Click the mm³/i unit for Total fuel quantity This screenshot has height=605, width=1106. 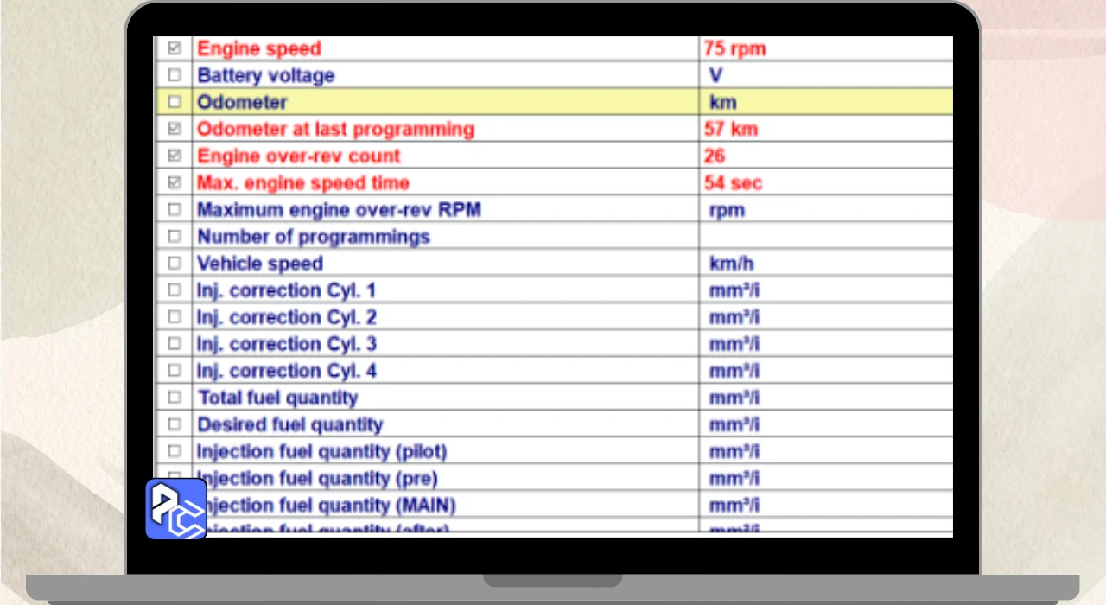click(734, 397)
